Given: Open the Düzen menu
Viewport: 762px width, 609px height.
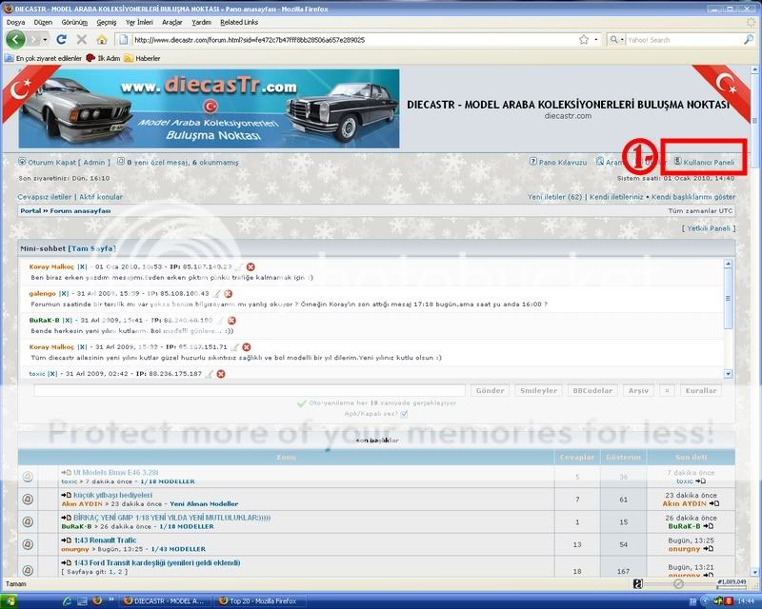Looking at the screenshot, I should click(x=43, y=22).
